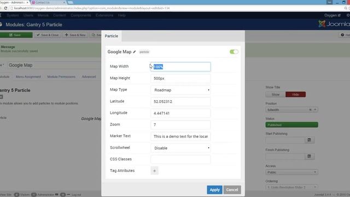Viewport: 350px width, 197px height.
Task: Add a Tag Attribute with plus button
Action: click(154, 171)
